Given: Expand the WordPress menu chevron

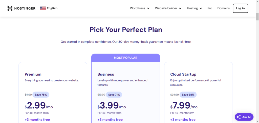Looking at the screenshot, I should 148,8.
